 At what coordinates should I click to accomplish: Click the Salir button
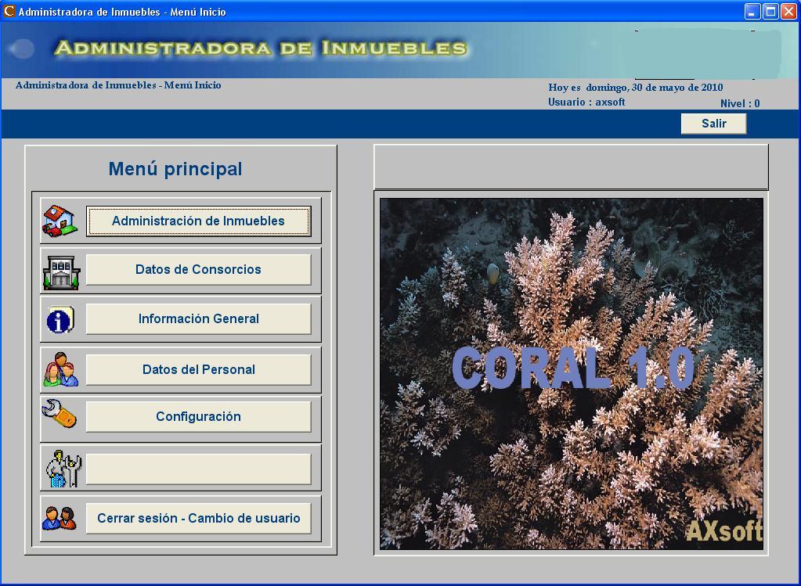click(x=713, y=124)
